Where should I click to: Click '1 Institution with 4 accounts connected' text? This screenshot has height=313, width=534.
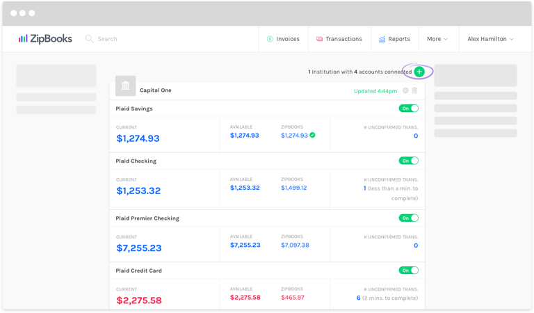[x=360, y=72]
